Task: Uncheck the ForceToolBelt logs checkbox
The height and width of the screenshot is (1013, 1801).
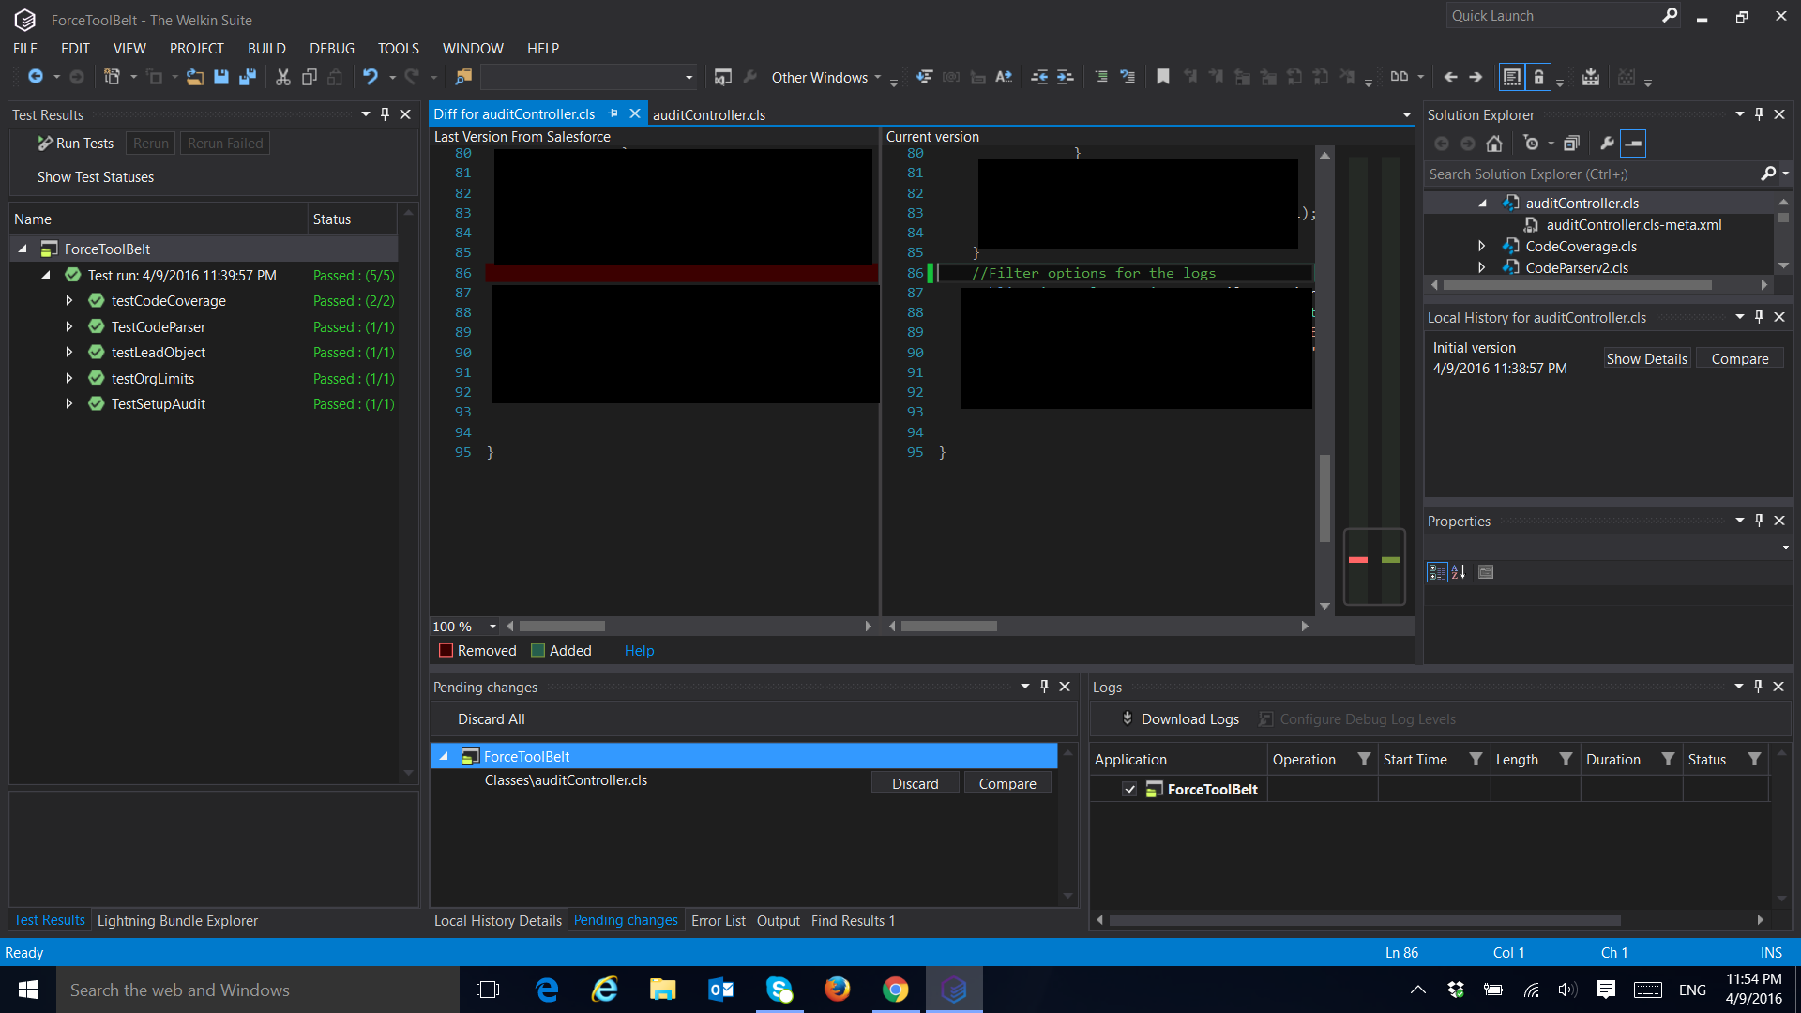Action: [1129, 790]
